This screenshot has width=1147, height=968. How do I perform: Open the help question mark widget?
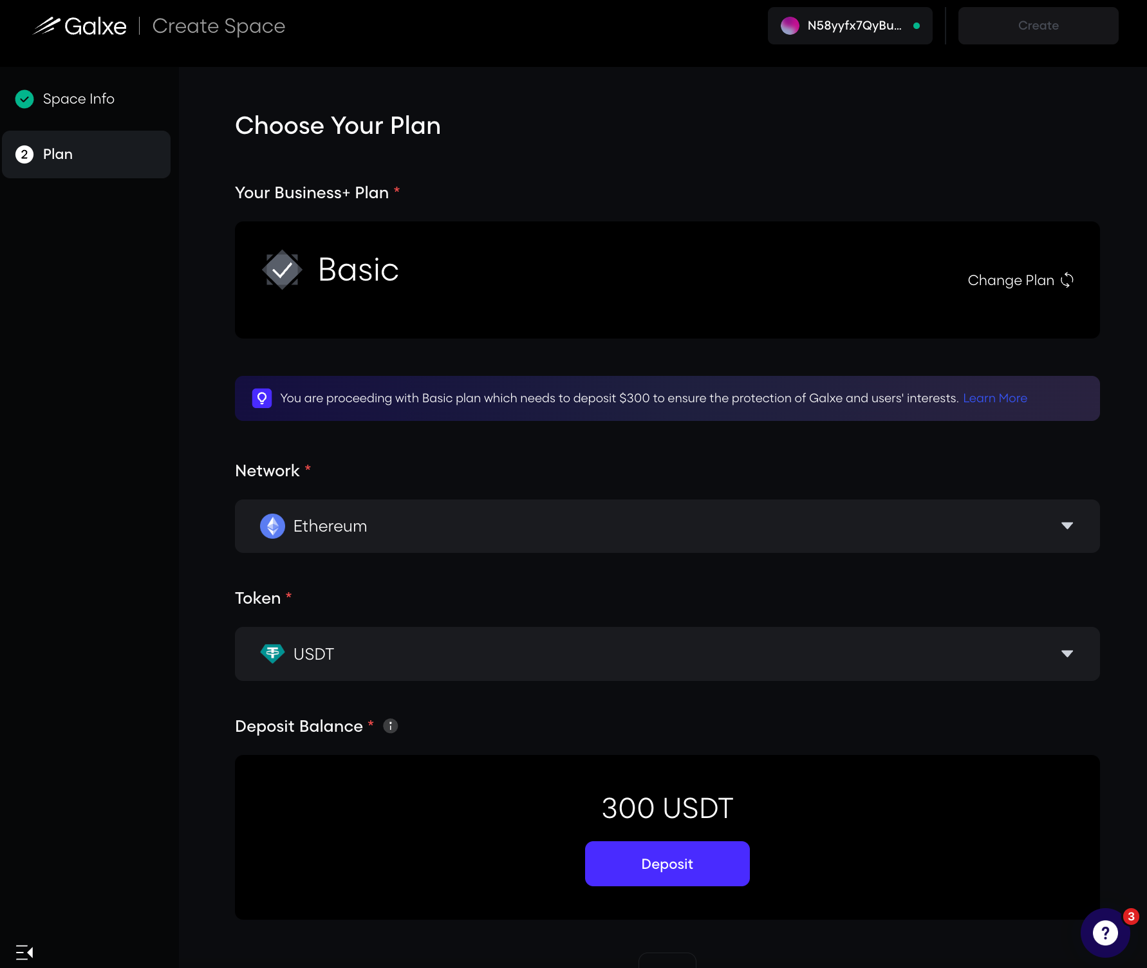tap(1105, 933)
